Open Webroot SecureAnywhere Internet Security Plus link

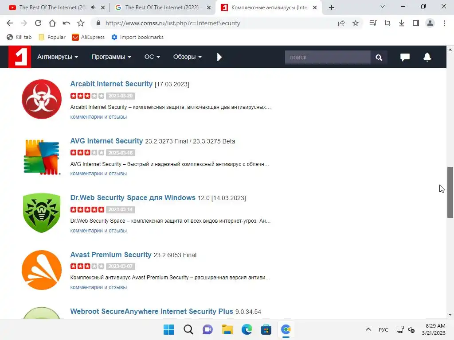pyautogui.click(x=152, y=311)
